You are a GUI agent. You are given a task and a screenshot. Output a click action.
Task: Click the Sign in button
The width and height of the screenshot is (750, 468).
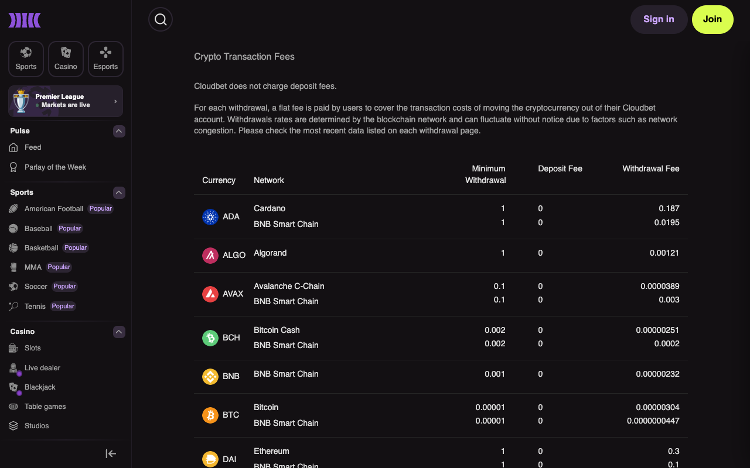(659, 19)
